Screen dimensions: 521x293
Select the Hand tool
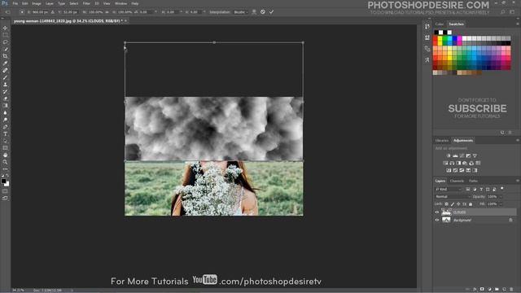[5, 155]
